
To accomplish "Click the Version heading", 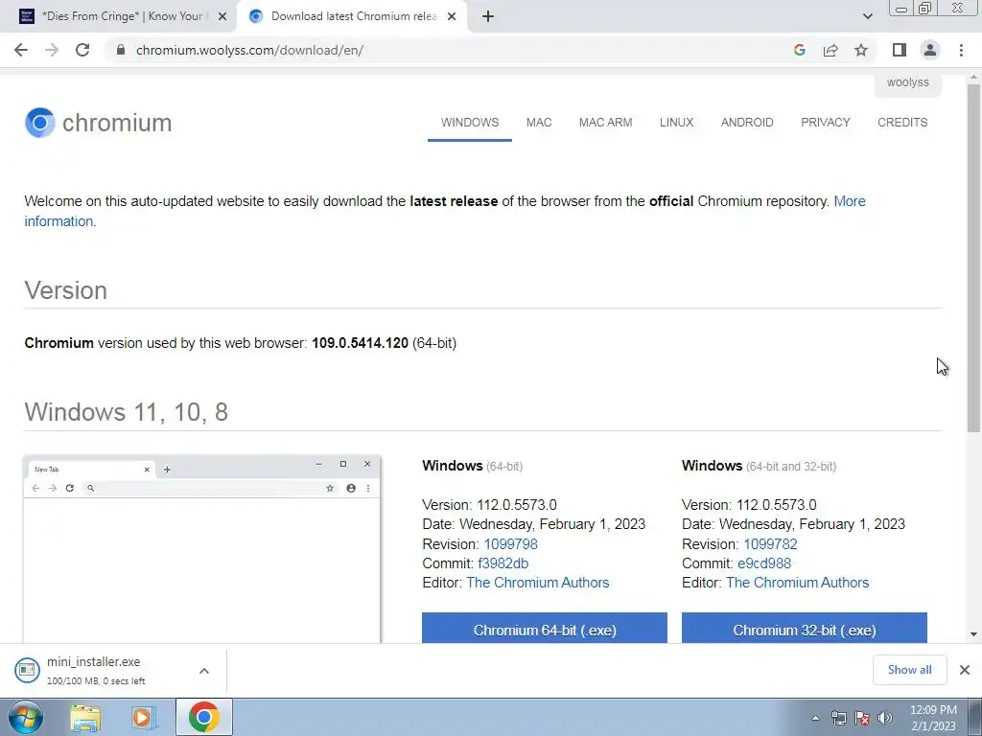I will pos(66,290).
